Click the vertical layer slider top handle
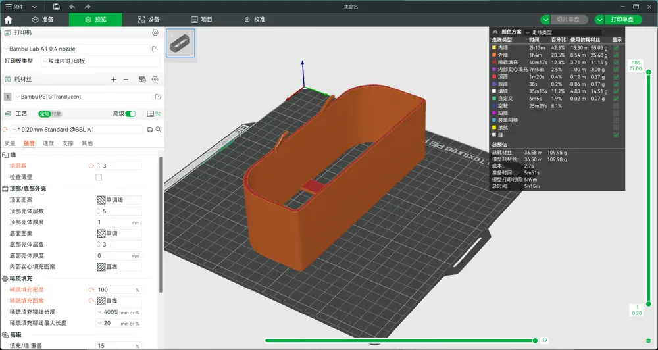This screenshot has width=658, height=350. tap(649, 72)
